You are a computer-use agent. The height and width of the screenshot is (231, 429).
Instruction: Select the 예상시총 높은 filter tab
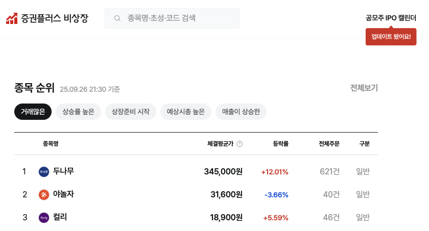click(186, 112)
